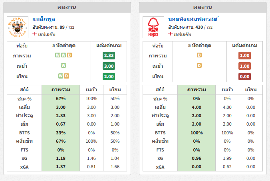Click the เยือน row label in Forest form table
Image resolution: width=270 pixels, height=181 pixels.
[x=158, y=77]
